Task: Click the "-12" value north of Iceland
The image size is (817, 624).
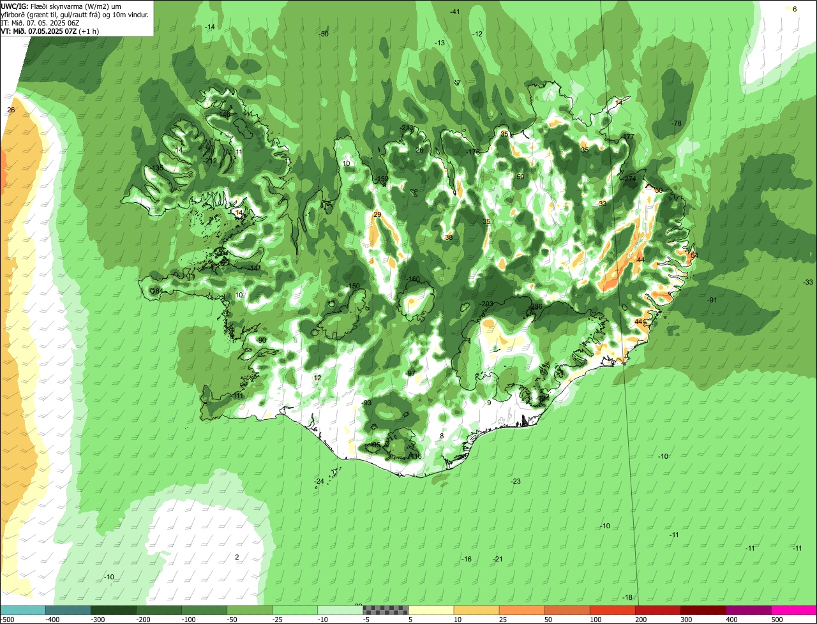Action: click(x=477, y=34)
